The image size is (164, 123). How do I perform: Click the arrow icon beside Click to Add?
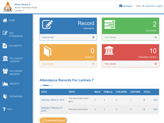(x=93, y=37)
